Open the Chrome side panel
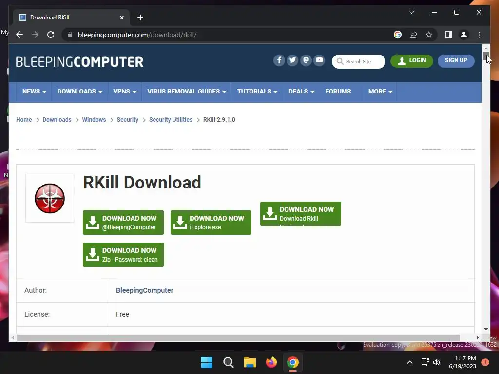 pyautogui.click(x=448, y=35)
